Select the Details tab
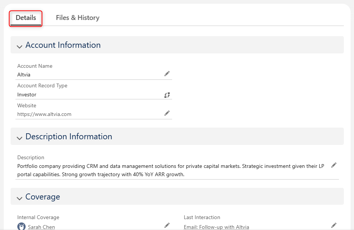Image resolution: width=354 pixels, height=230 pixels. coord(26,18)
